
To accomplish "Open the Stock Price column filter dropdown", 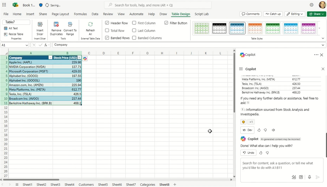I will coord(79,58).
